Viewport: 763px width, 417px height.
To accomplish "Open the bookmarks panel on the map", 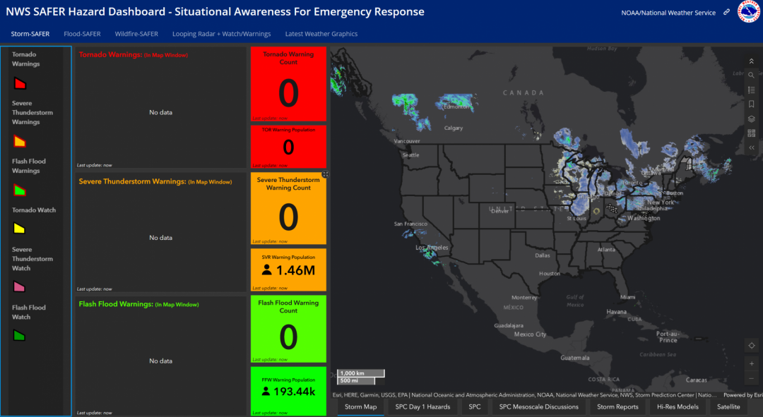I will tap(751, 104).
